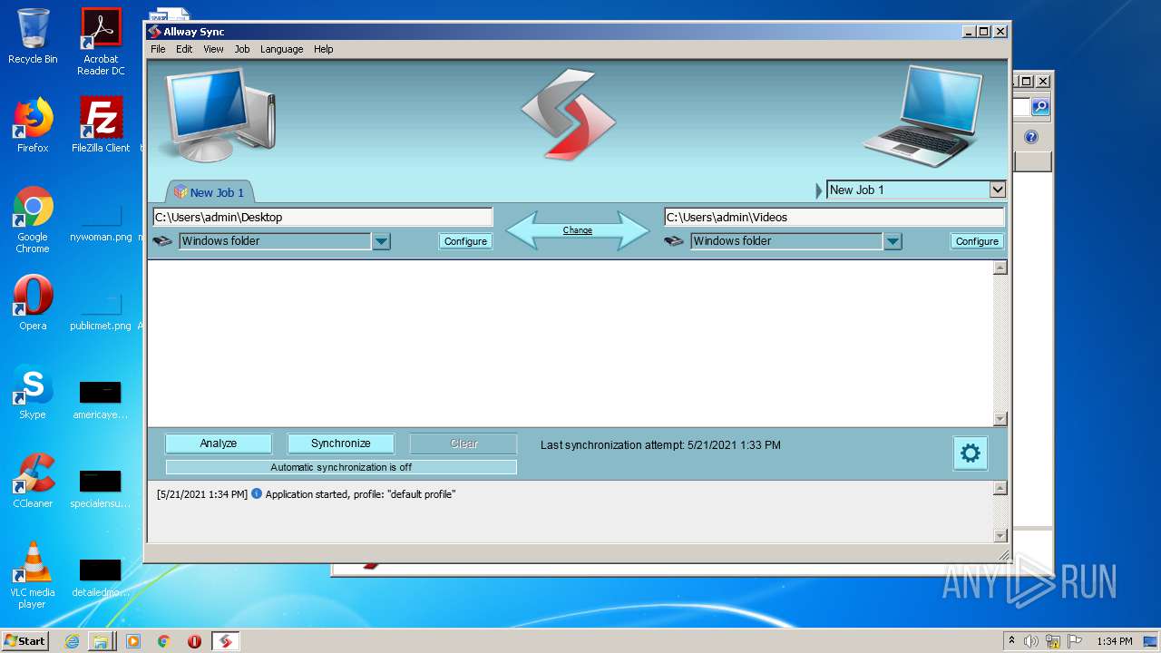This screenshot has height=653, width=1161.
Task: Select nywoman.png file on desktop
Action: click(101, 223)
